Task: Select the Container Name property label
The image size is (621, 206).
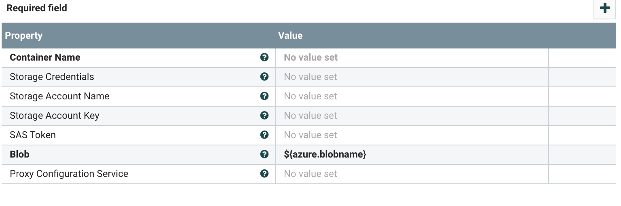Action: tap(45, 57)
